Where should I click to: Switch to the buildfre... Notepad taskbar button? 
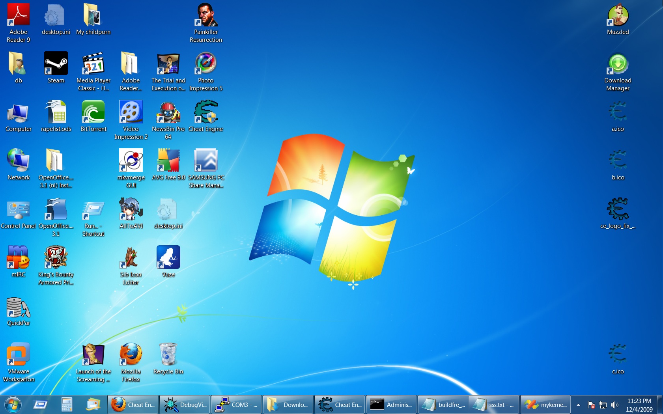tap(443, 405)
